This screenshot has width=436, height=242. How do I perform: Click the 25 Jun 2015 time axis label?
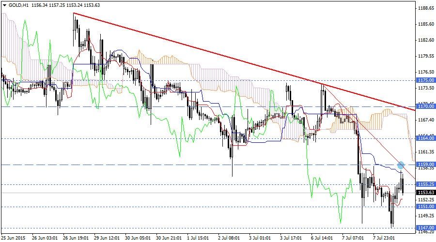point(13,238)
